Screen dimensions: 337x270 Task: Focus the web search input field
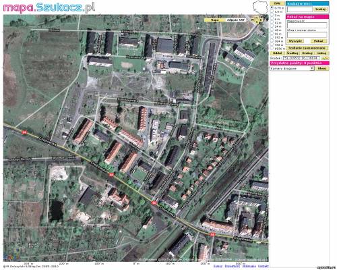(x=300, y=9)
